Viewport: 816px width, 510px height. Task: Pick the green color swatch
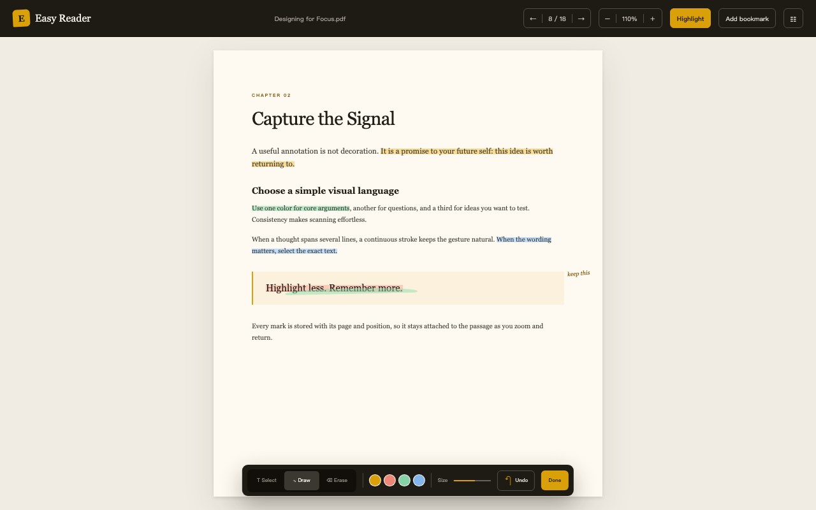click(x=404, y=480)
